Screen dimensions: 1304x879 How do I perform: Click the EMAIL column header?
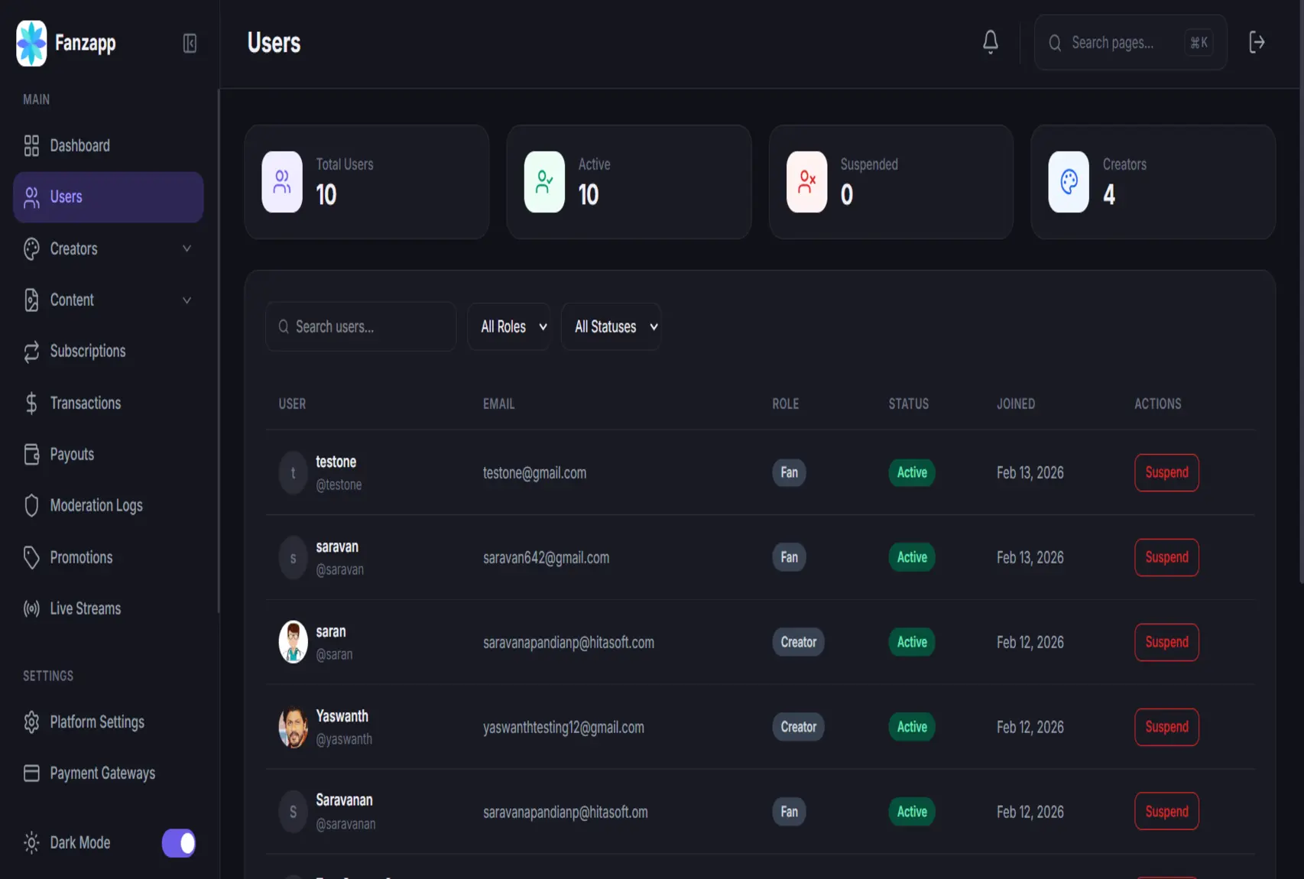(x=498, y=404)
